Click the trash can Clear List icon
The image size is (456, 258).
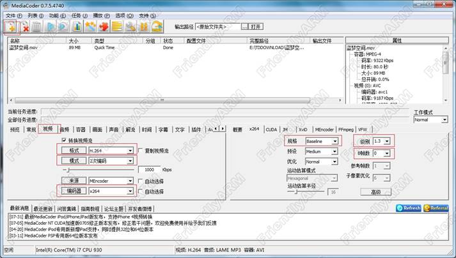click(x=36, y=27)
